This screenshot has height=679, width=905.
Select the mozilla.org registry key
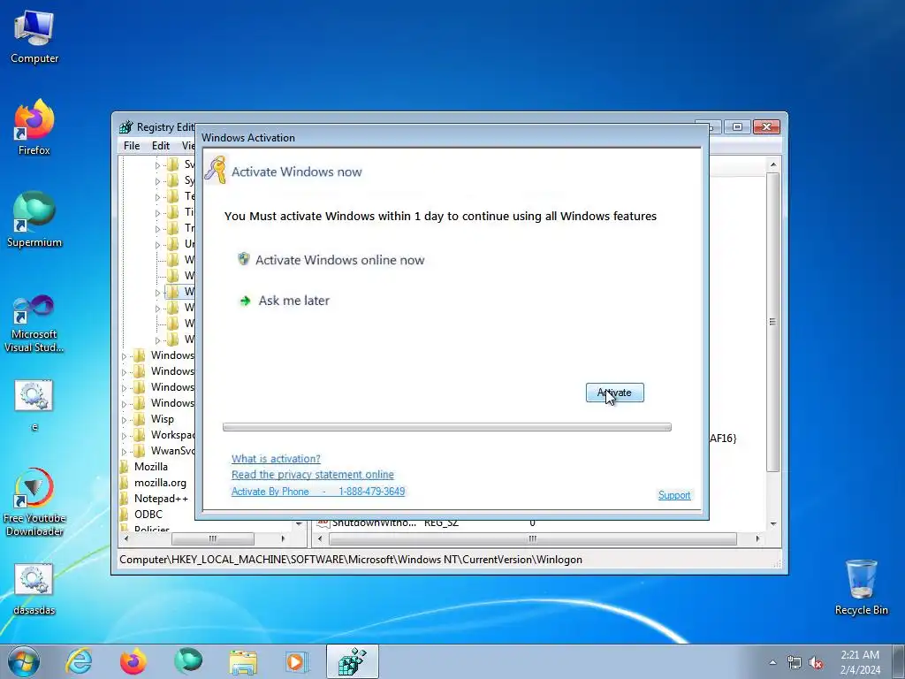[x=160, y=482]
